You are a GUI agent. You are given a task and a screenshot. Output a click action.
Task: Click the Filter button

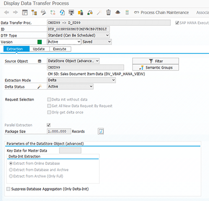[156, 61]
